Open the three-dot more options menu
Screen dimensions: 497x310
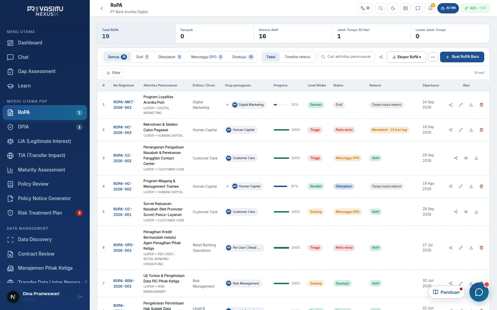(433, 57)
